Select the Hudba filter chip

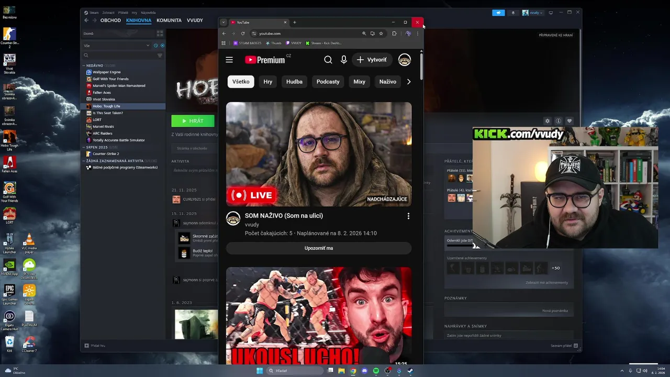(x=294, y=82)
